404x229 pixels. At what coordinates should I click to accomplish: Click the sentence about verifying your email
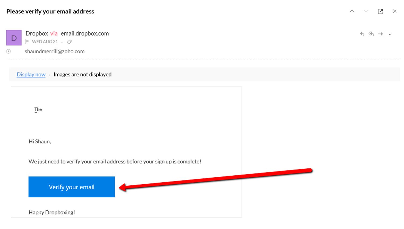click(x=115, y=162)
